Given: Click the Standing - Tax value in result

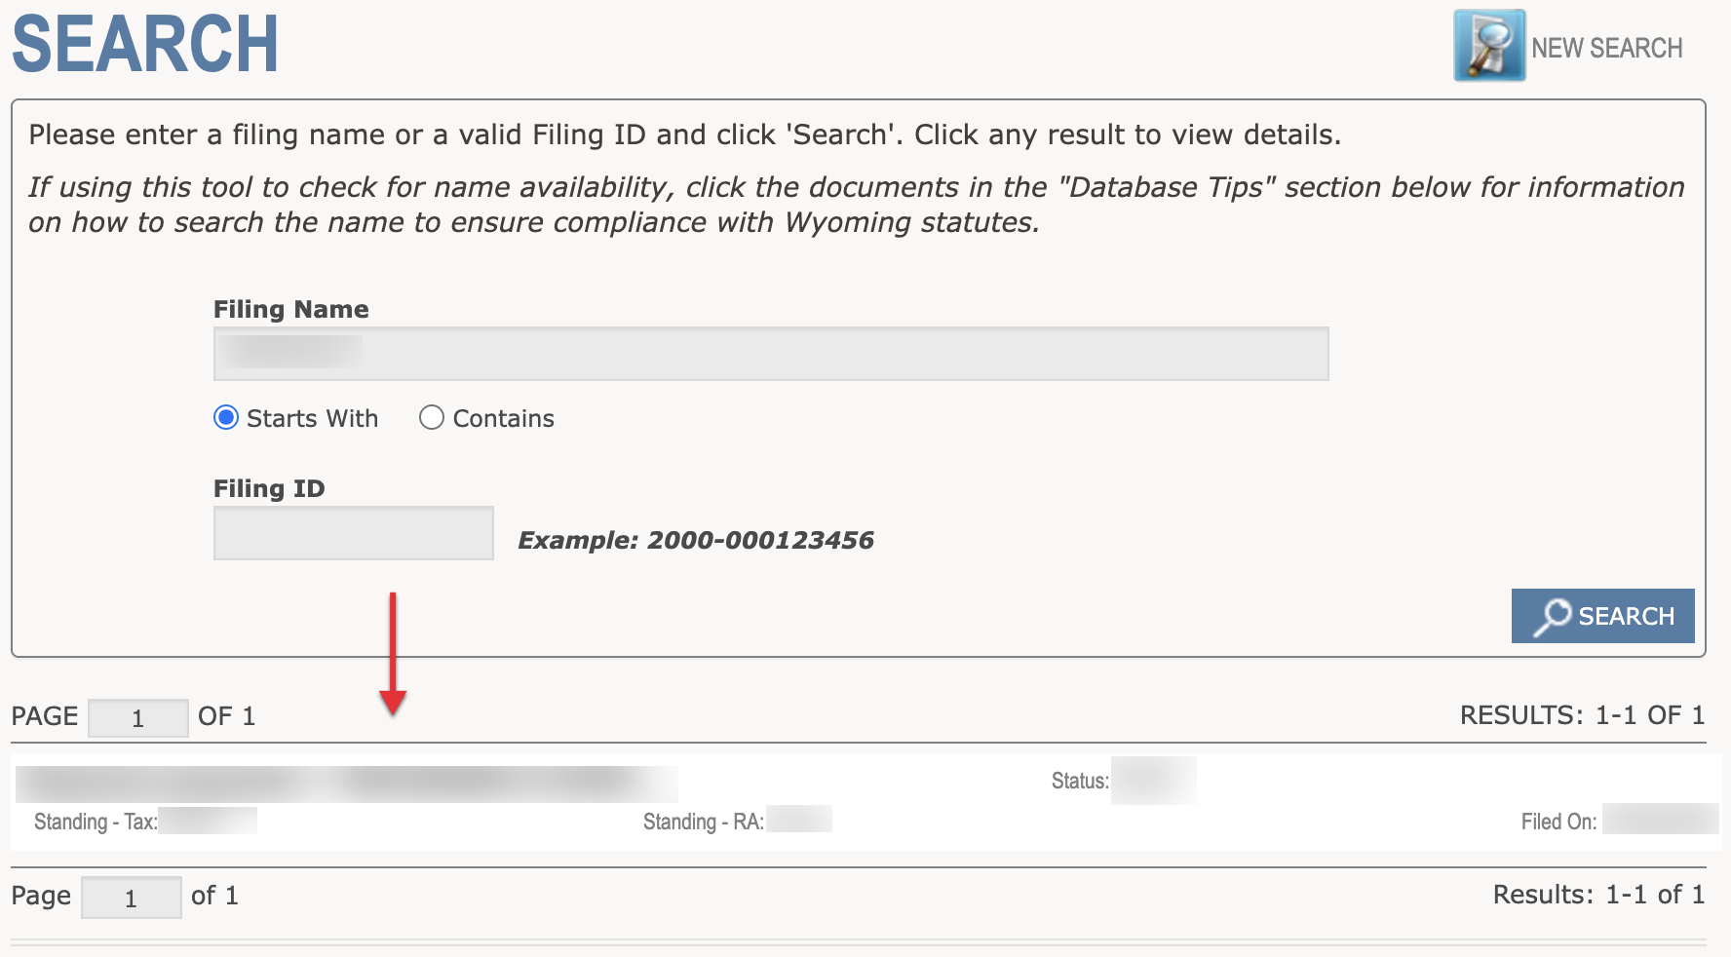Looking at the screenshot, I should pyautogui.click(x=208, y=821).
